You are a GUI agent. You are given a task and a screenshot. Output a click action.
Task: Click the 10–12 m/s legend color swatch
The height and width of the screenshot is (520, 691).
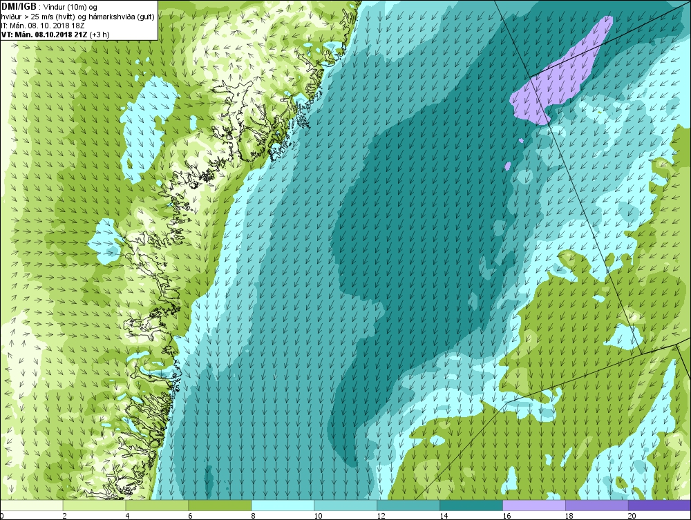coord(345,505)
